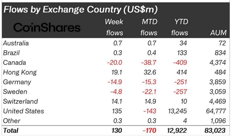Select the Week flows column header
This screenshot has width=232, height=137.
[x=114, y=27]
